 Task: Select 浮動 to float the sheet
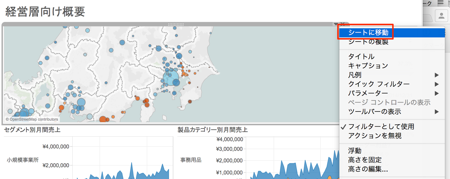(355, 151)
